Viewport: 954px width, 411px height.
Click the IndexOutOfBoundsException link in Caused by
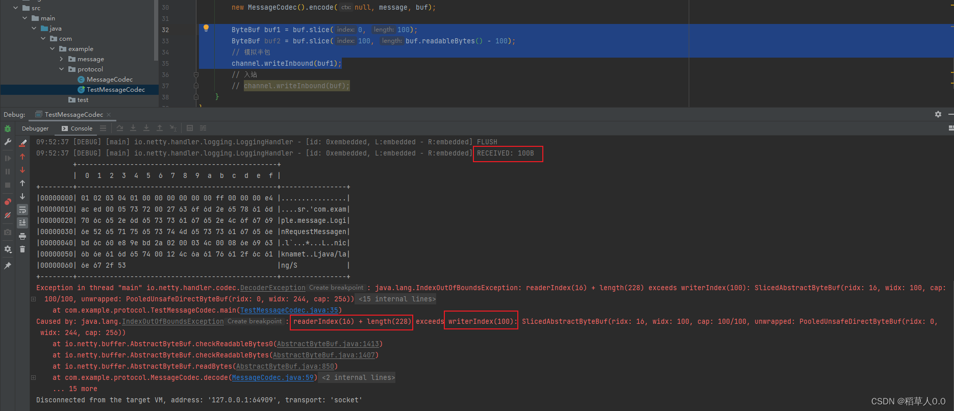(x=173, y=322)
